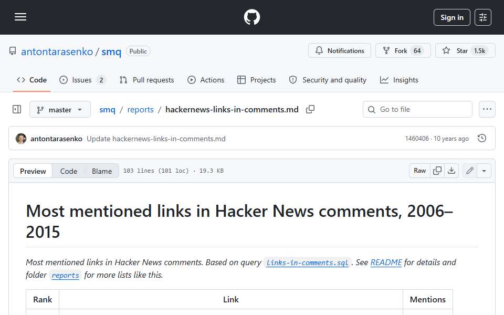Focus the Go to file search field
Viewport: 504px width, 315px height.
click(x=417, y=110)
